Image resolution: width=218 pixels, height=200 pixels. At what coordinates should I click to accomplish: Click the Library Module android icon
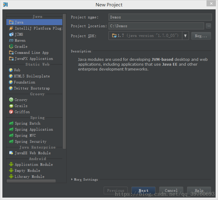(x=11, y=176)
